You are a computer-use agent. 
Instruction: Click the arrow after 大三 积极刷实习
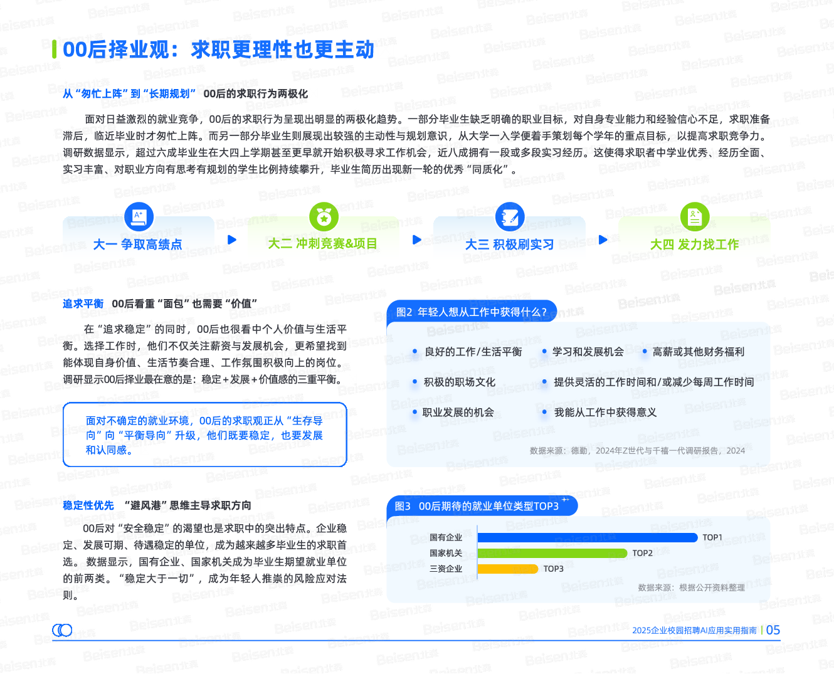[603, 240]
